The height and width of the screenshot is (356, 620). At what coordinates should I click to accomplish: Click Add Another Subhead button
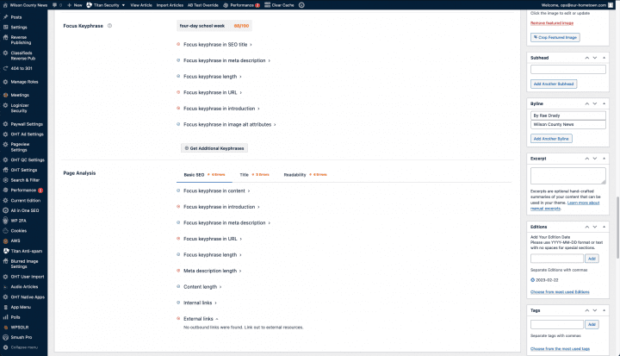[x=554, y=84]
